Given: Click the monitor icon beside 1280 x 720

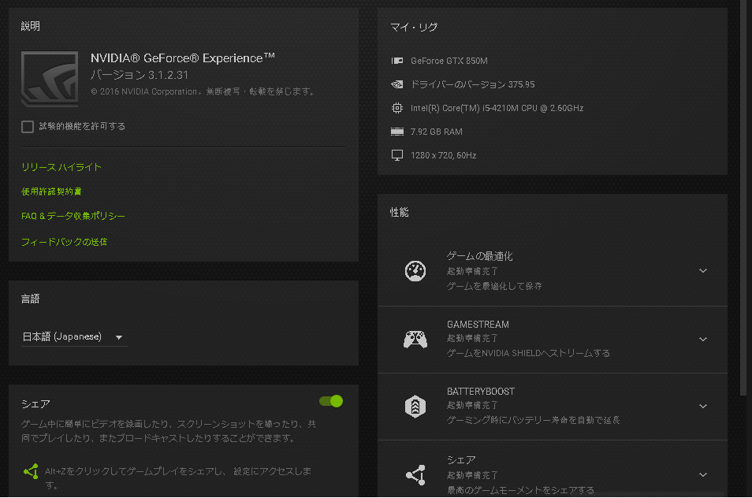Looking at the screenshot, I should [397, 155].
